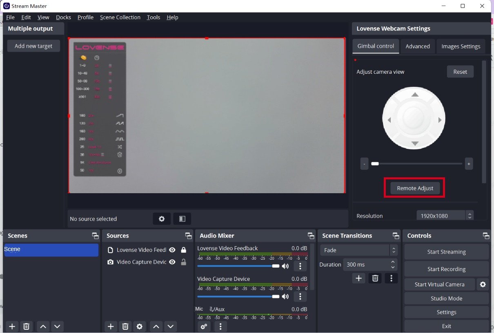Pop out the Sources dock

pos(188,236)
